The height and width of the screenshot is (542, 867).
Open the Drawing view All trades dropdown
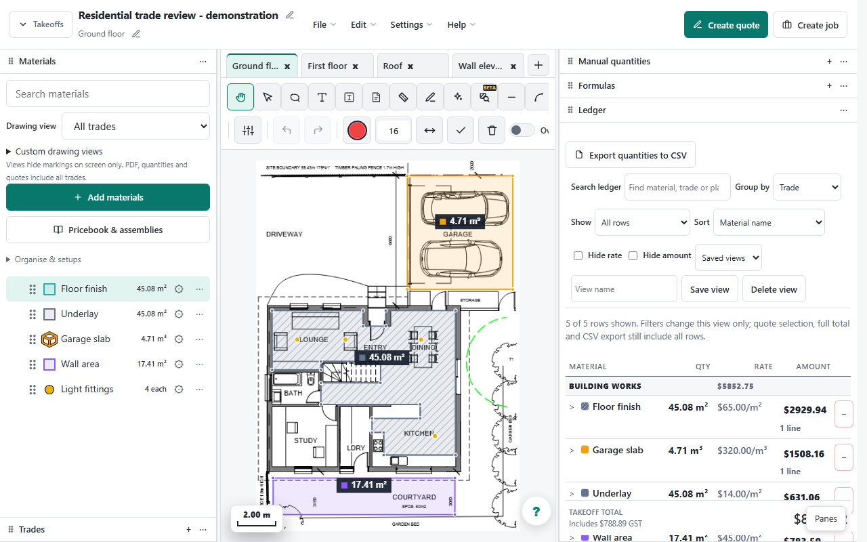coord(135,126)
